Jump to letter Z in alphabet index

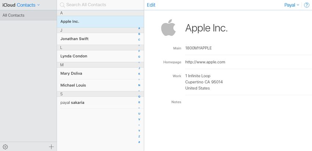(139, 136)
